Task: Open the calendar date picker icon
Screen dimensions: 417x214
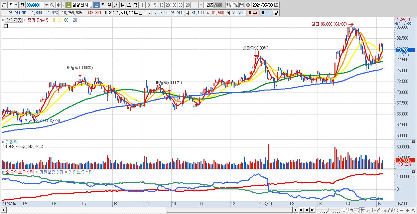Action: (276, 5)
